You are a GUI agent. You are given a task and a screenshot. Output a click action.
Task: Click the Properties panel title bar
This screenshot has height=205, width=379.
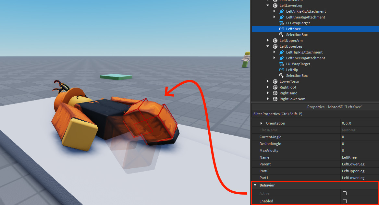315,107
